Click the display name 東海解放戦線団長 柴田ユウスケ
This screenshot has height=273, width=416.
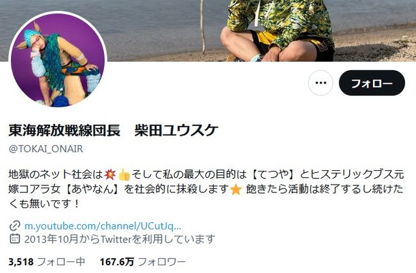pos(113,131)
